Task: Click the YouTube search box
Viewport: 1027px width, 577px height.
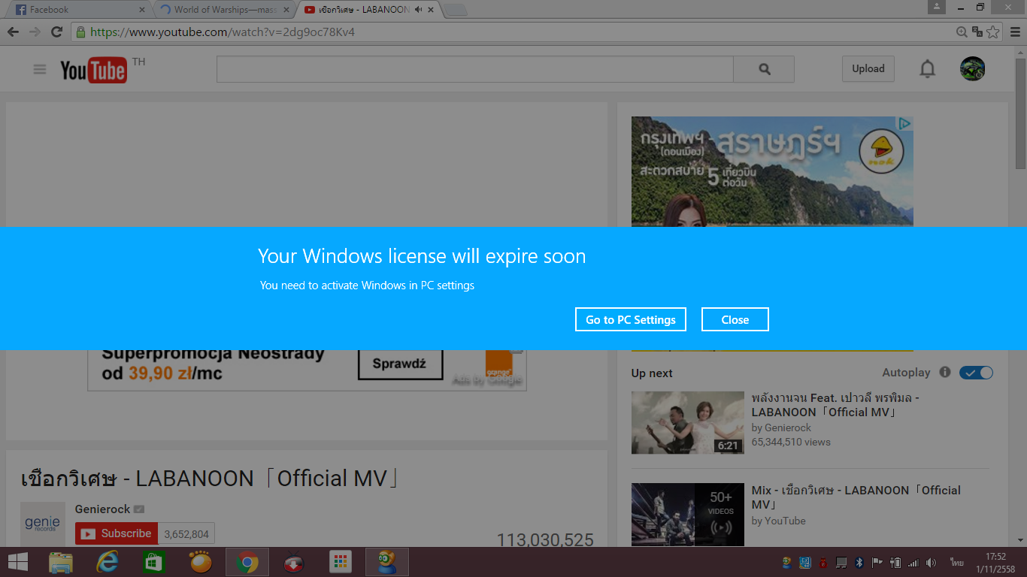Action: (474, 69)
